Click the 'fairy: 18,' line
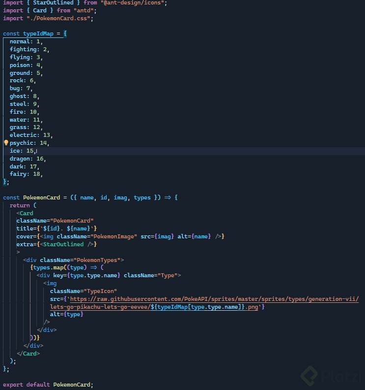Image resolution: width=365 pixels, height=390 pixels. point(26,174)
